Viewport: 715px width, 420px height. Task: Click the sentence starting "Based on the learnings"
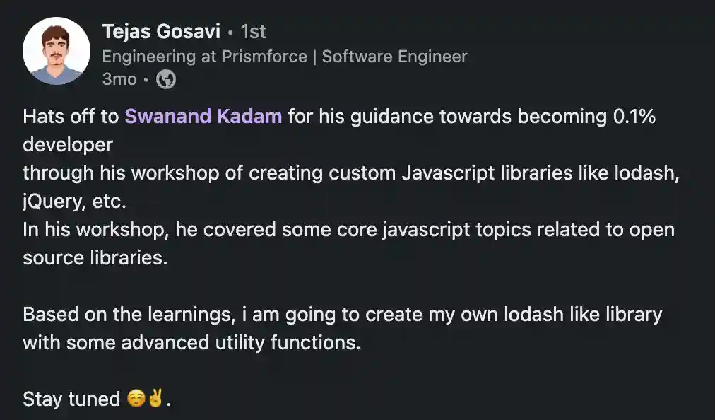[342, 315]
